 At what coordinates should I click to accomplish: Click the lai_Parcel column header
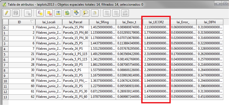76,22
